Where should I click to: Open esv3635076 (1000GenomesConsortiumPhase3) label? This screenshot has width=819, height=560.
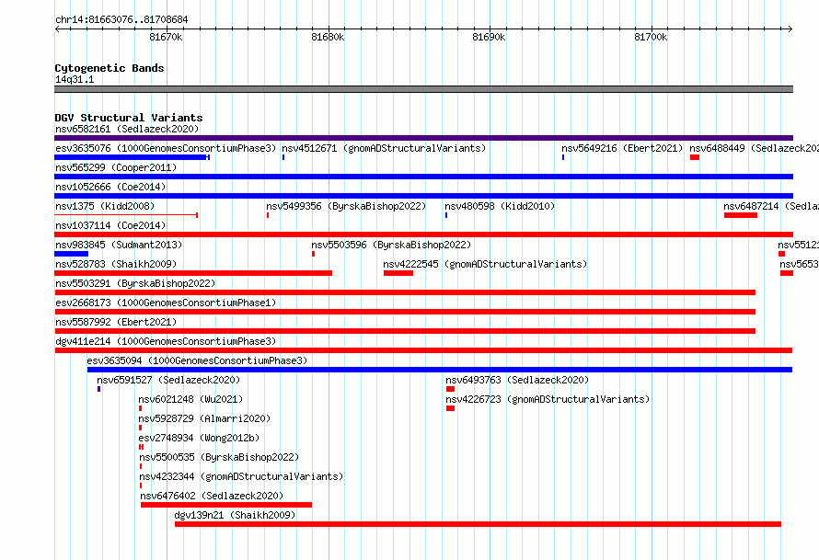coord(166,148)
